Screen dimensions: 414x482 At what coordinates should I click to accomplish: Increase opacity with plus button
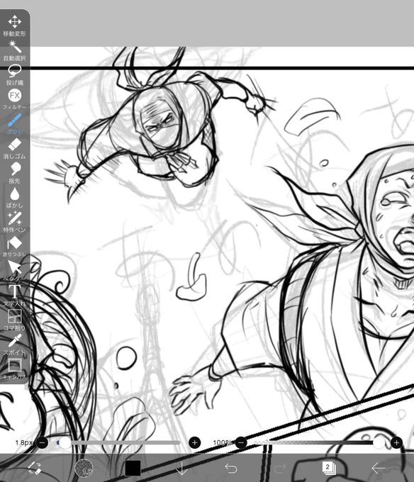396,442
